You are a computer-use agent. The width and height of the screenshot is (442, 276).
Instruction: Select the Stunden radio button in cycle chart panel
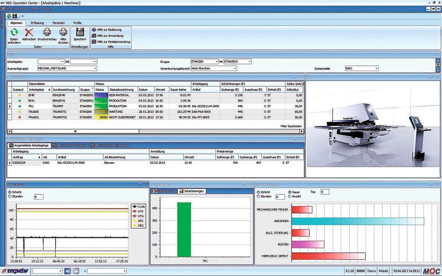(x=10, y=197)
